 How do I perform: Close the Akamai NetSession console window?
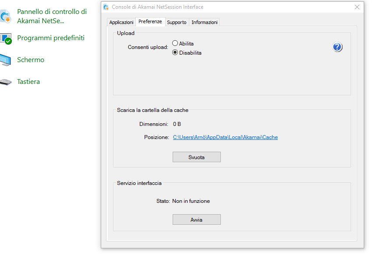357,7
